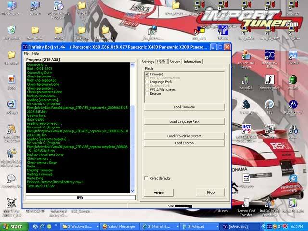
Task: Click the Load Firmware button
Action: 184,107
